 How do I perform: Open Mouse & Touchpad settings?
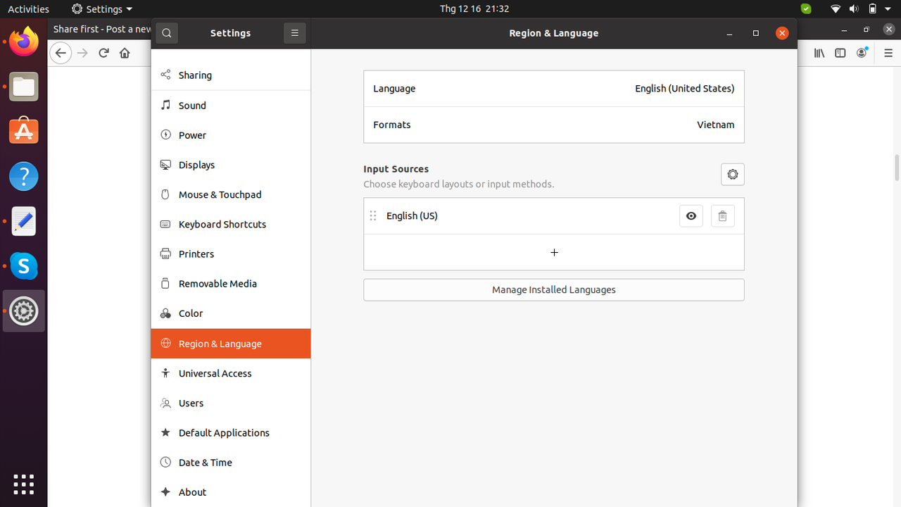click(231, 194)
